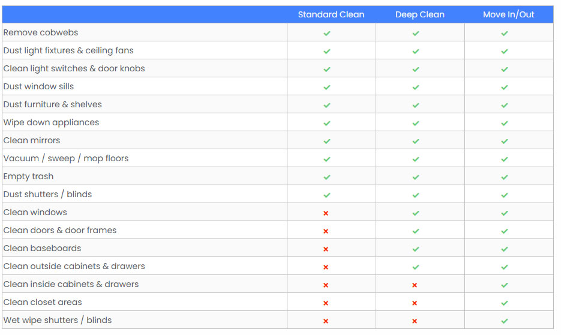Screen dimensions: 561x335
Task: Click Move In/Out checkmark for Empty trash
Action: click(505, 177)
